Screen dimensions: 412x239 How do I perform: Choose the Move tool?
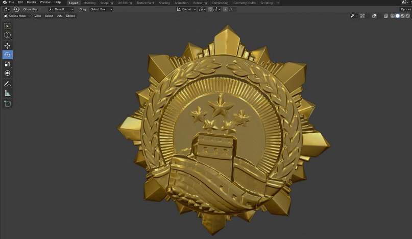(x=7, y=45)
